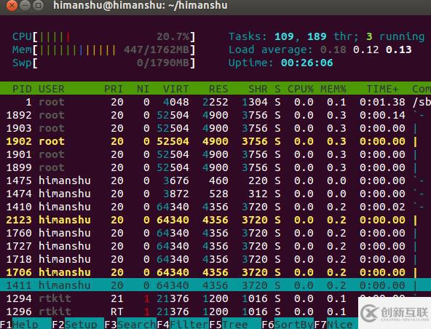The height and width of the screenshot is (329, 431).
Task: Sort by PRI column header
Action: 114,89
